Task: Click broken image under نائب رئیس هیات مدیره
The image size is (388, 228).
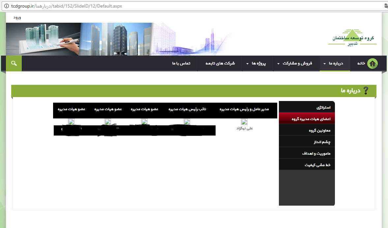Action: (x=187, y=122)
